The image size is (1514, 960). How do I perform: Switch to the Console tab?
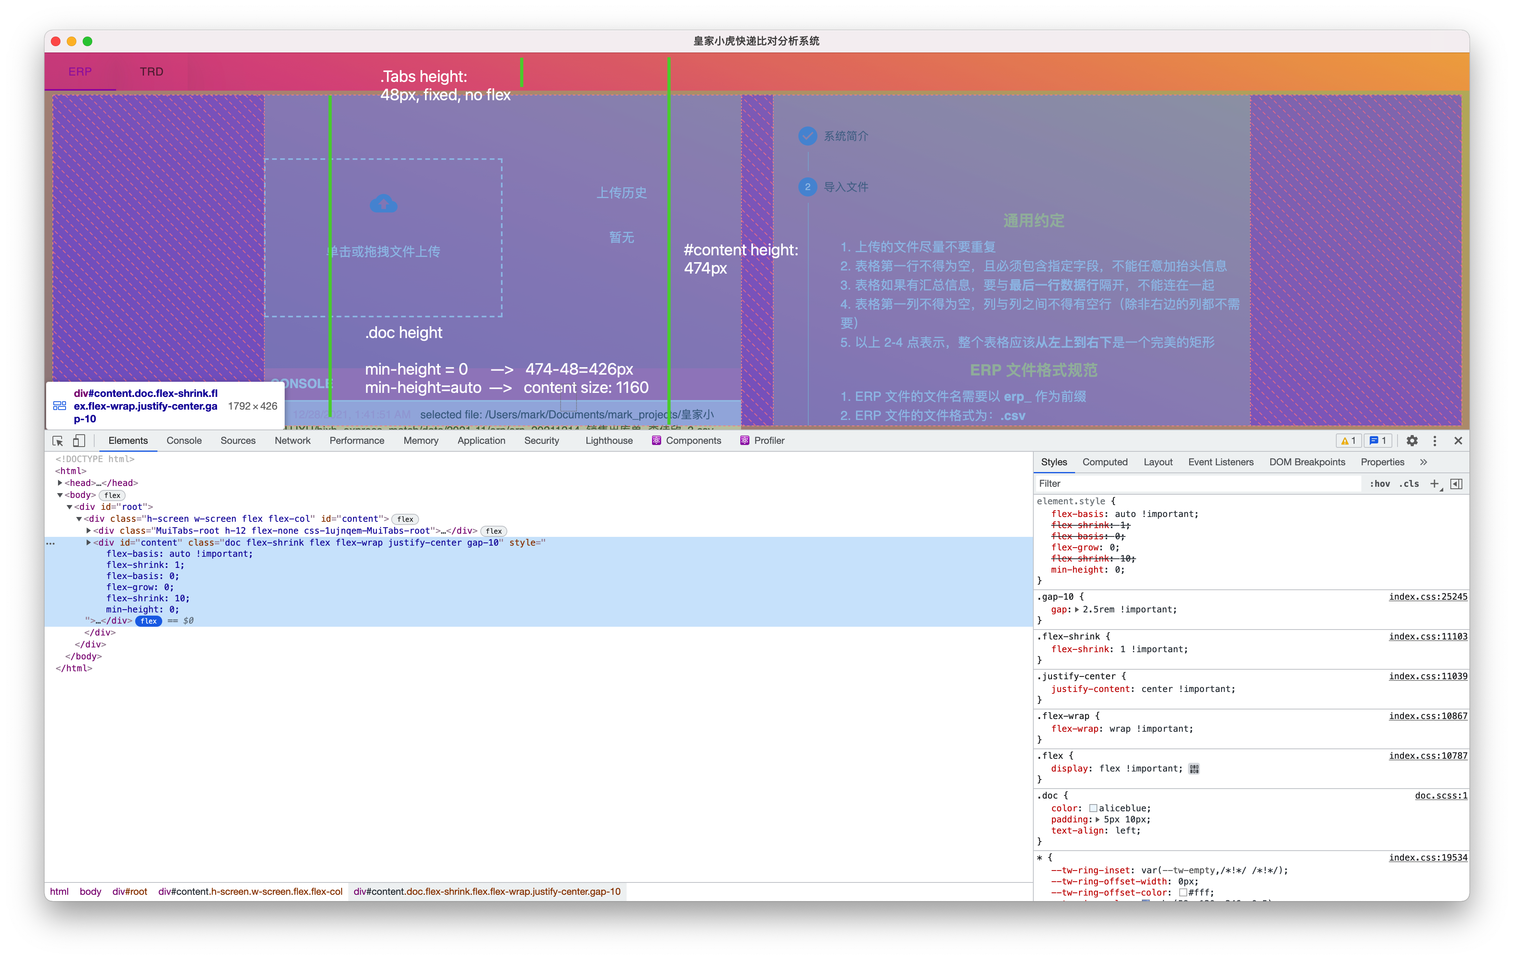coord(184,441)
